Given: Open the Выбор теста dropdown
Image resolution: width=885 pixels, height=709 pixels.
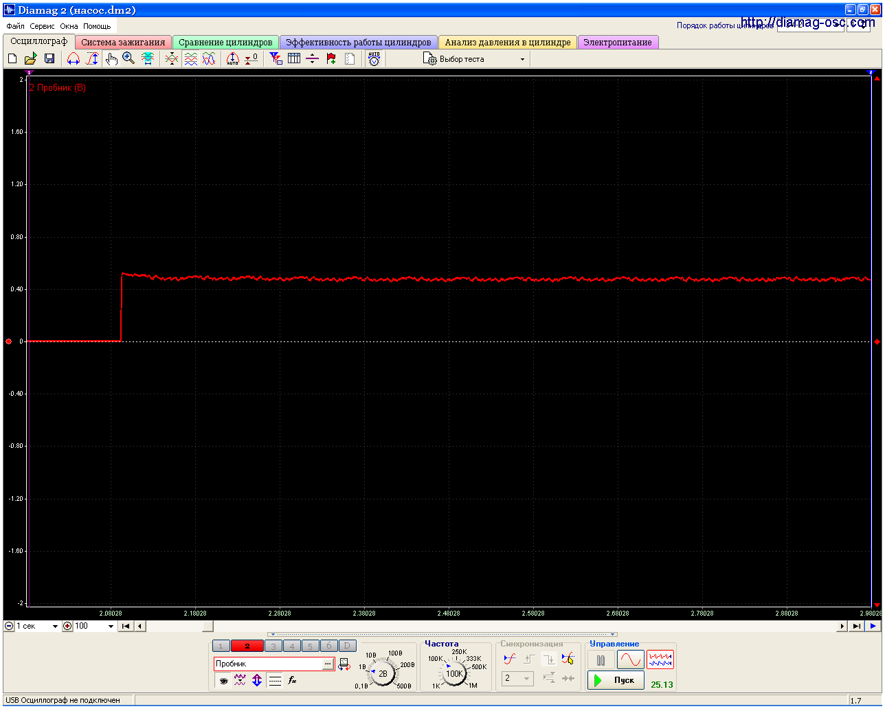Looking at the screenshot, I should pos(474,59).
